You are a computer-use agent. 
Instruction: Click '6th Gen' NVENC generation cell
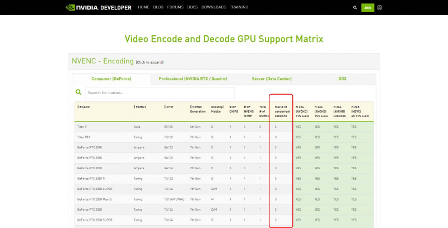coord(195,127)
